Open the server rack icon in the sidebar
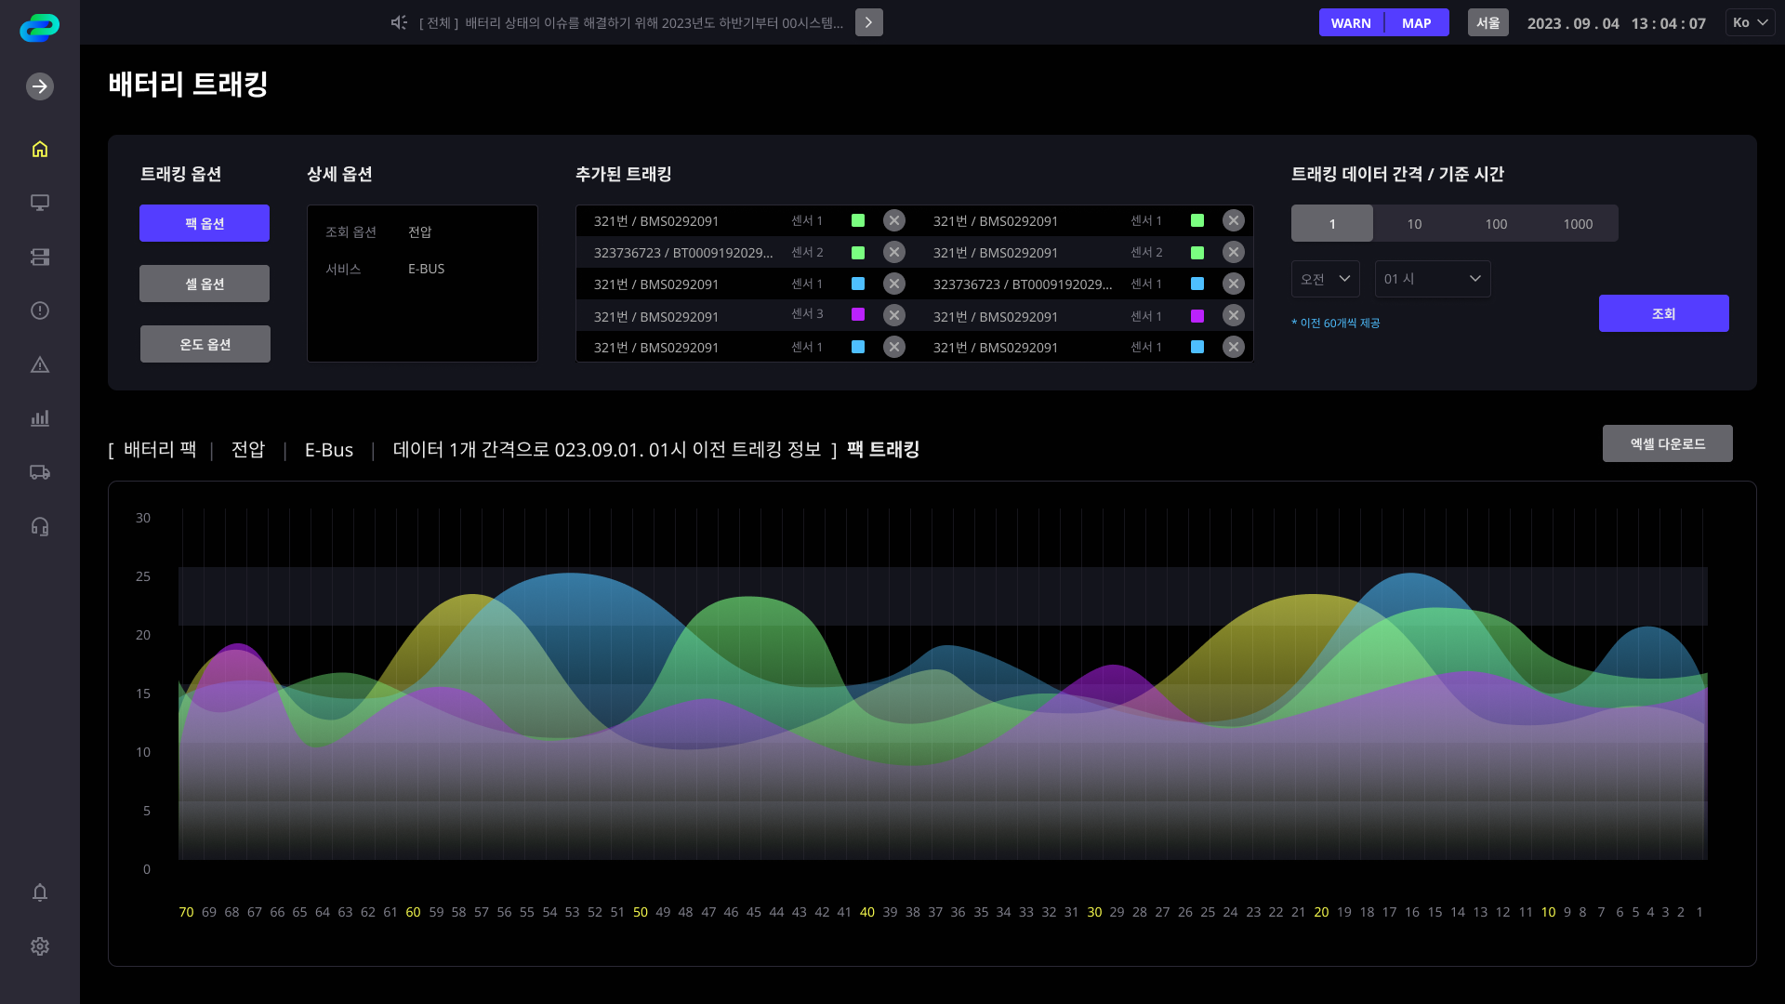This screenshot has width=1785, height=1004. [x=40, y=257]
